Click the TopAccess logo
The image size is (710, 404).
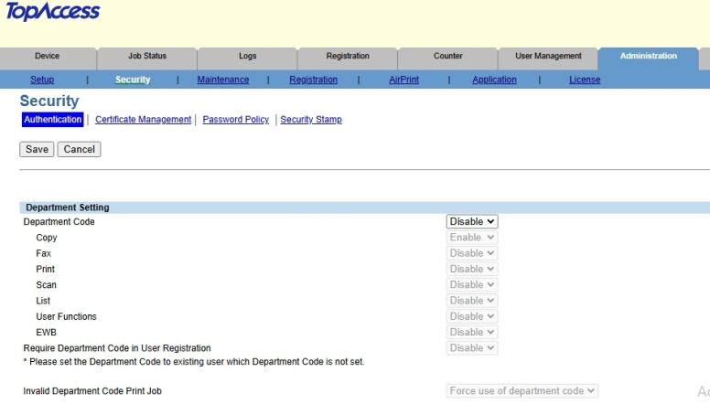(x=53, y=13)
